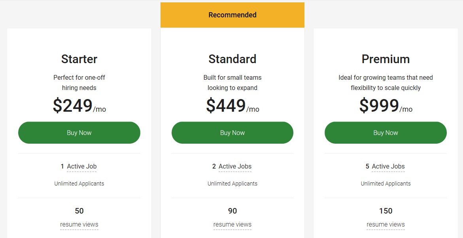Click the Starter plan heading

click(x=79, y=59)
